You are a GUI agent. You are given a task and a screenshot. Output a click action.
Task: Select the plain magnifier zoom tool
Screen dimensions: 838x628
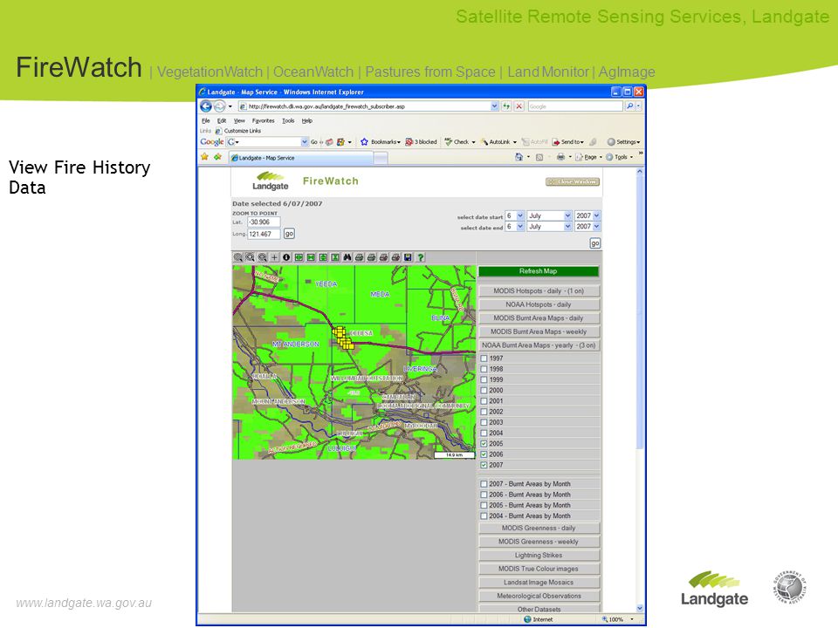[237, 257]
